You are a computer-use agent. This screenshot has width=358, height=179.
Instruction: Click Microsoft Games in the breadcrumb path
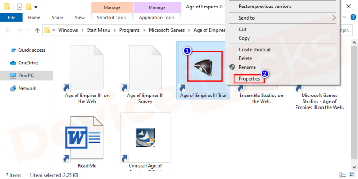tap(167, 30)
